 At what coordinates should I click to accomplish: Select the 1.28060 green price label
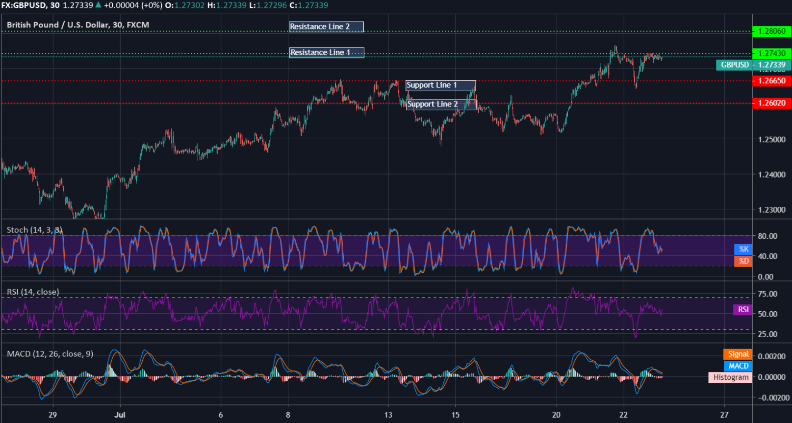click(x=771, y=31)
